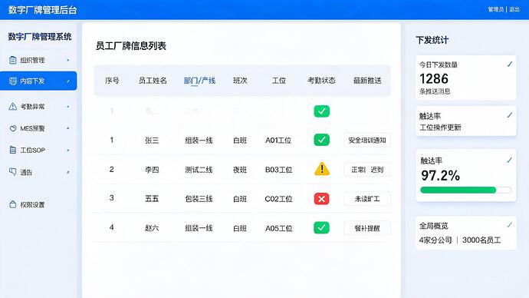Click the 正常 迟到 push button
Screen dimensions: 529x298
[367, 170]
